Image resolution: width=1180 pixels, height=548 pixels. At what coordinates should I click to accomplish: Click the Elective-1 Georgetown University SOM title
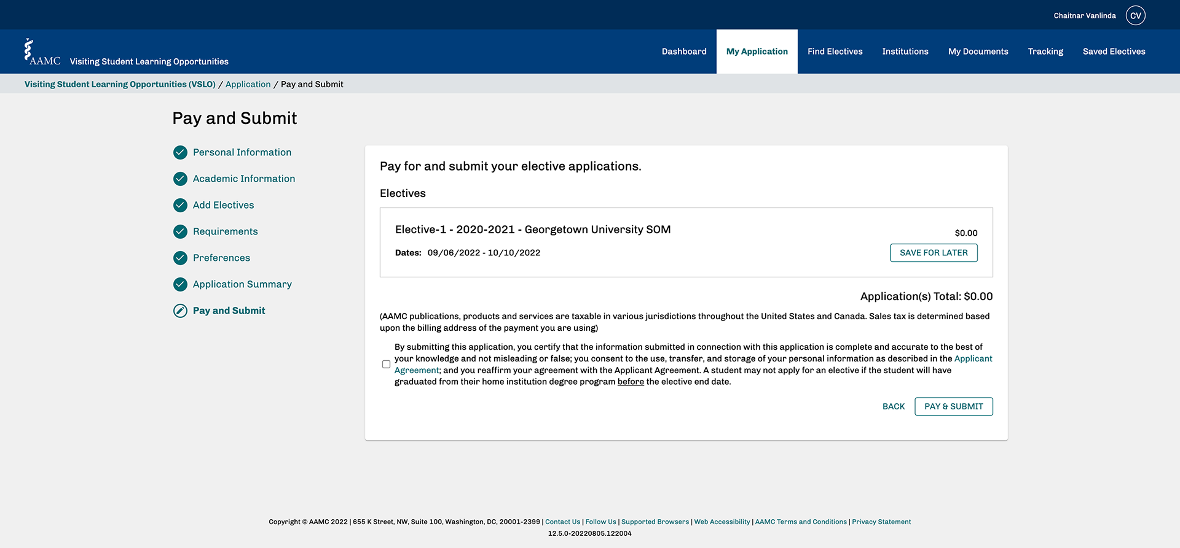coord(533,230)
